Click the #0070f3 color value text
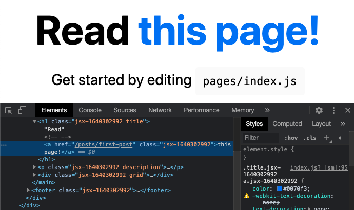The height and width of the screenshot is (210, 354). point(297,188)
